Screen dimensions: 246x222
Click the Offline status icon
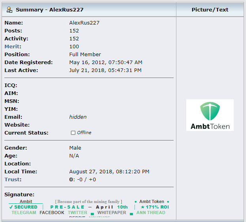coord(73,133)
